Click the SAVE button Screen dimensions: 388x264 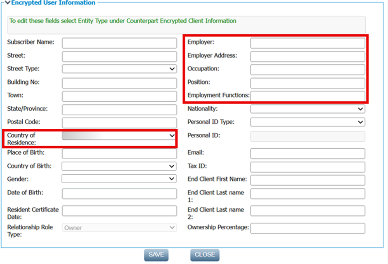(x=156, y=255)
